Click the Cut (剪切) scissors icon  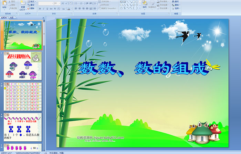point(10,1)
